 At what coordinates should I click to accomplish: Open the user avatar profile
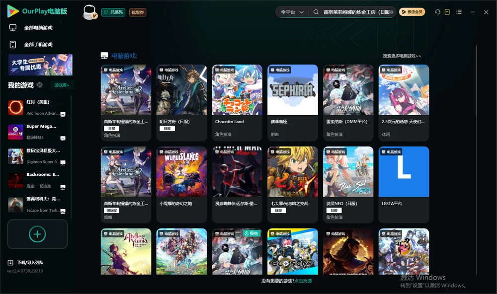[89, 12]
